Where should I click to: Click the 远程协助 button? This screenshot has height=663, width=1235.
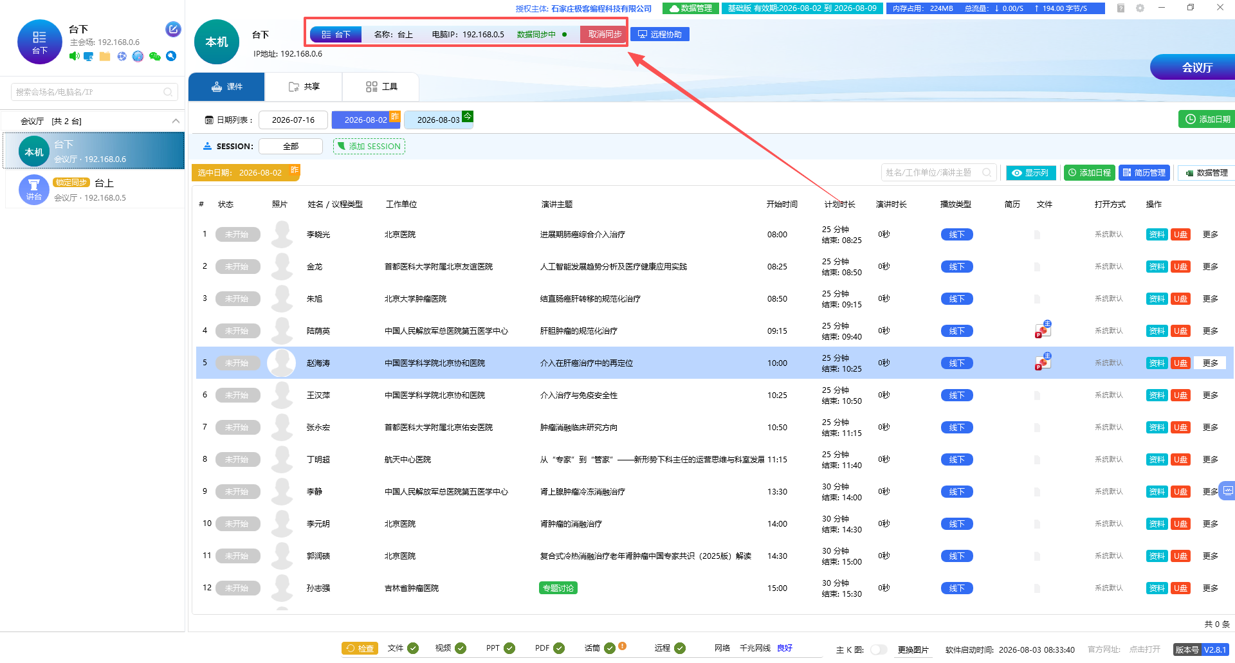click(x=660, y=34)
